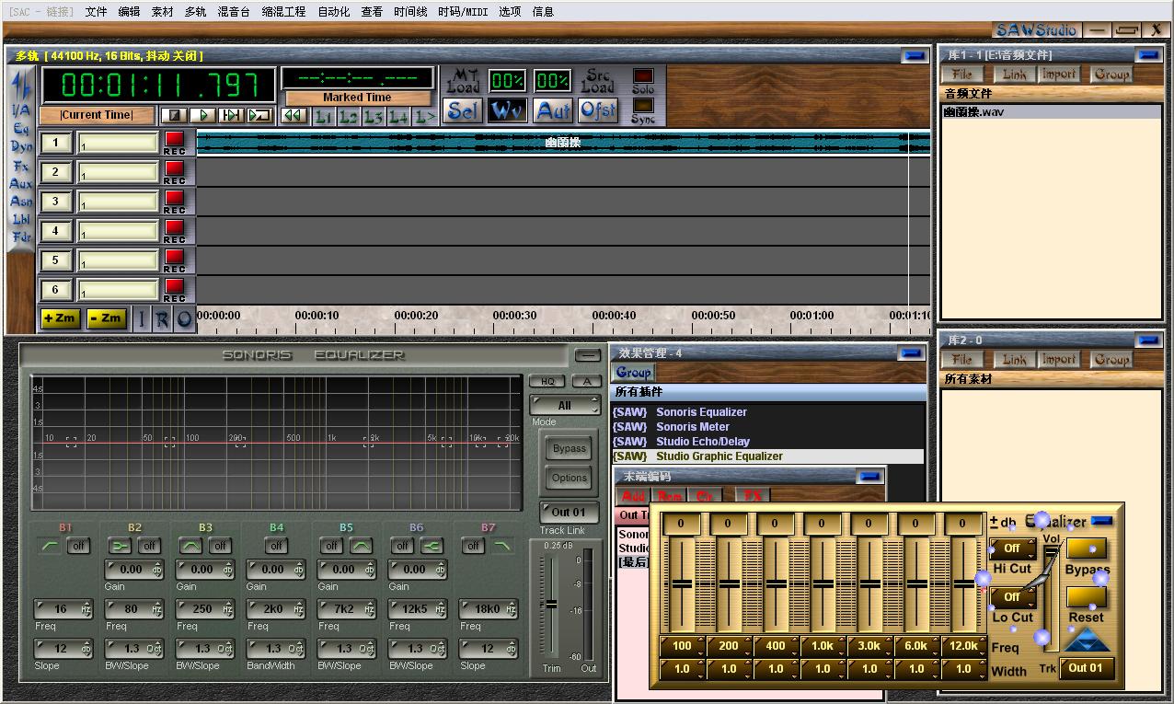Activate the Sel mode button
This screenshot has height=704, width=1174.
point(463,110)
